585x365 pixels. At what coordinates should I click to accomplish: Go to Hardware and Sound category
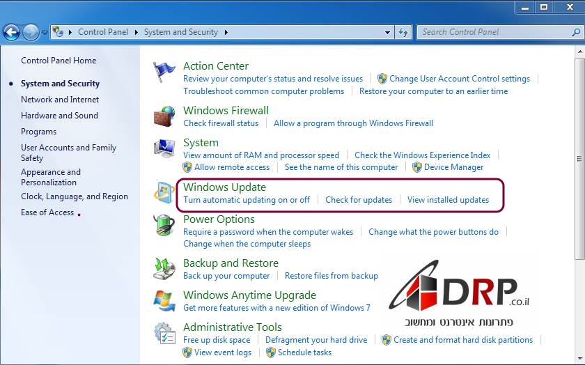tap(59, 116)
